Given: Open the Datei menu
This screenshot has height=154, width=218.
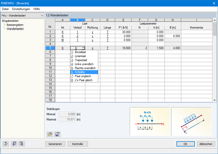Looking at the screenshot, I should click(5, 9).
